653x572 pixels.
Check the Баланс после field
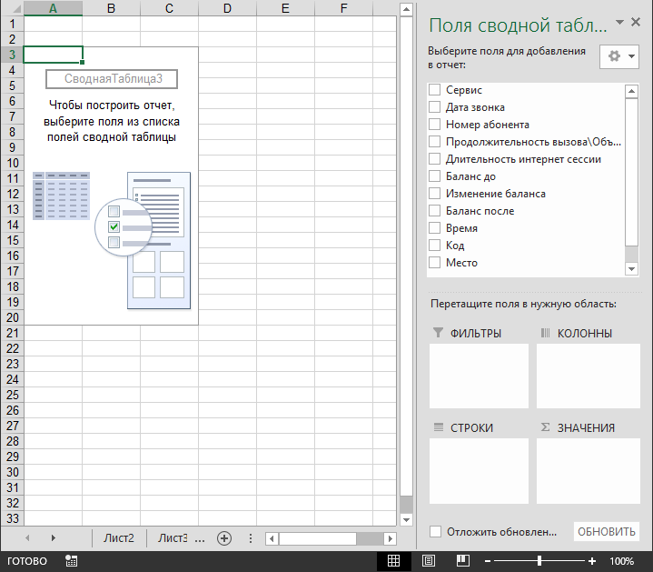pos(434,211)
